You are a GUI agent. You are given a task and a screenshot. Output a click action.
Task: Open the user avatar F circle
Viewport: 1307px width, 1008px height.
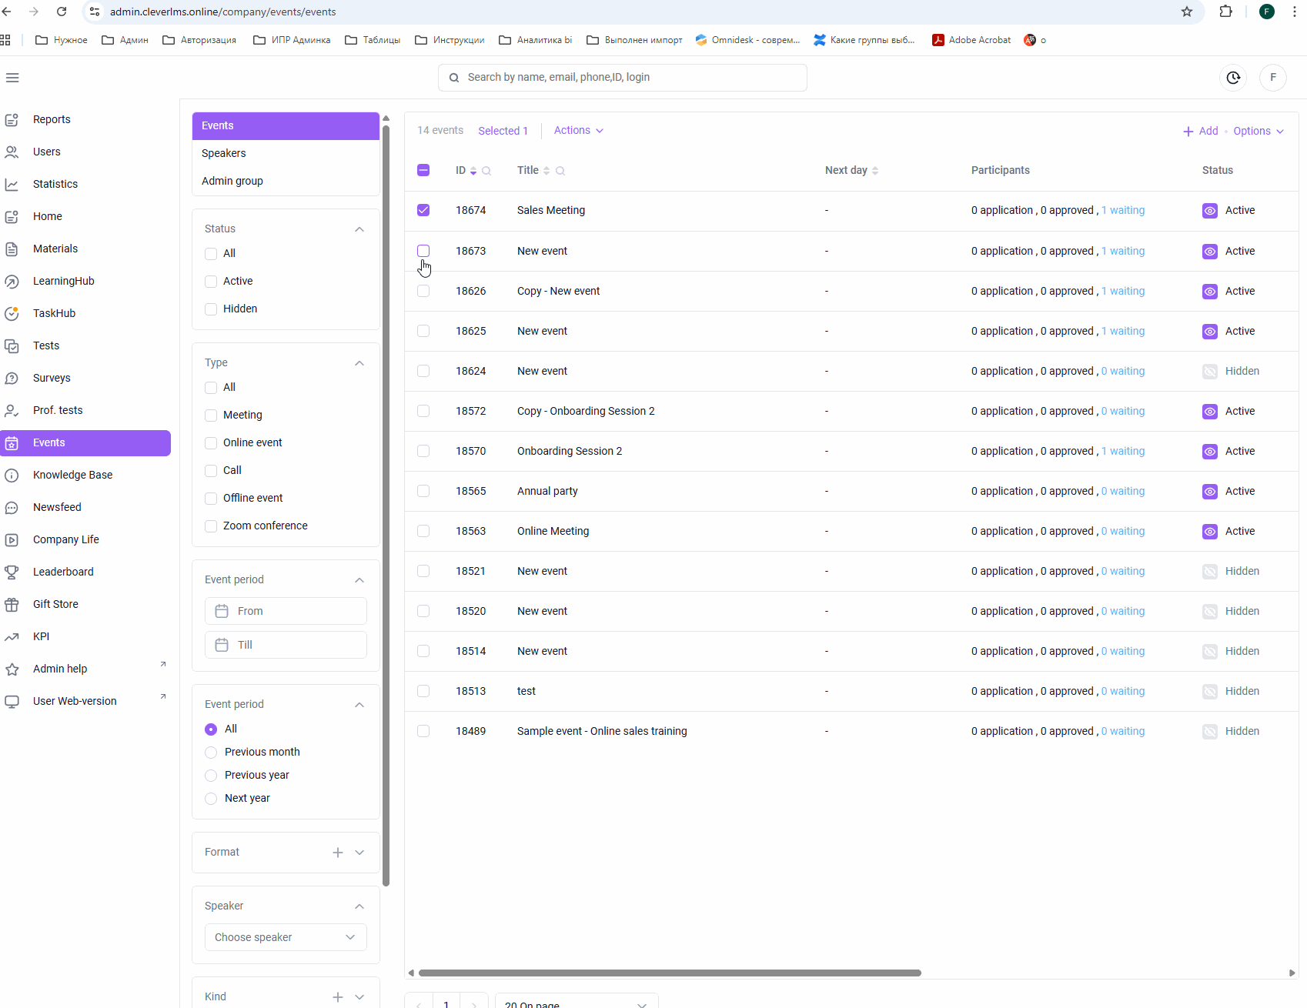1273,78
